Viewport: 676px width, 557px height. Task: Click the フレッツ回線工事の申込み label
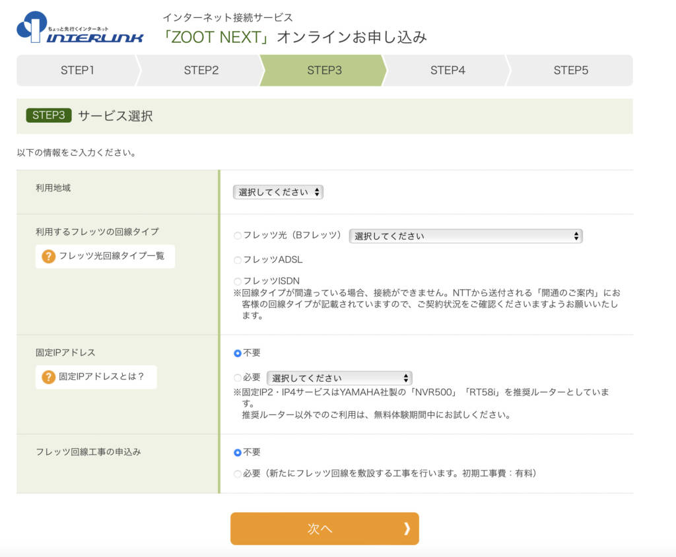pos(88,452)
